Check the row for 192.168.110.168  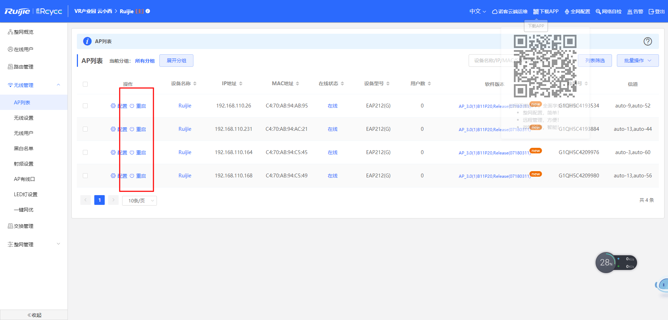coord(85,176)
